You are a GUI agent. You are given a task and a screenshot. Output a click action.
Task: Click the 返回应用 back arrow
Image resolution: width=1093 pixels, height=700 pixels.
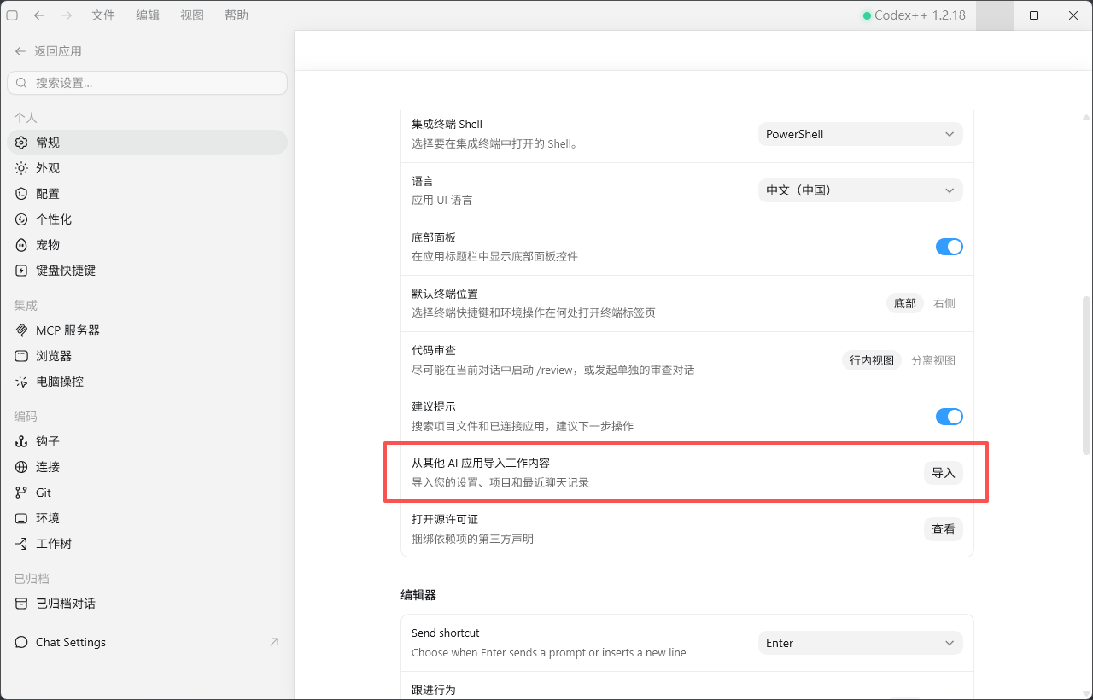[x=20, y=51]
